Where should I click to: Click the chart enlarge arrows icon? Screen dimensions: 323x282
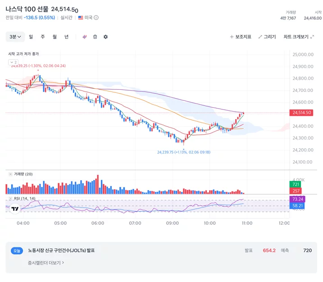pyautogui.click(x=312, y=37)
